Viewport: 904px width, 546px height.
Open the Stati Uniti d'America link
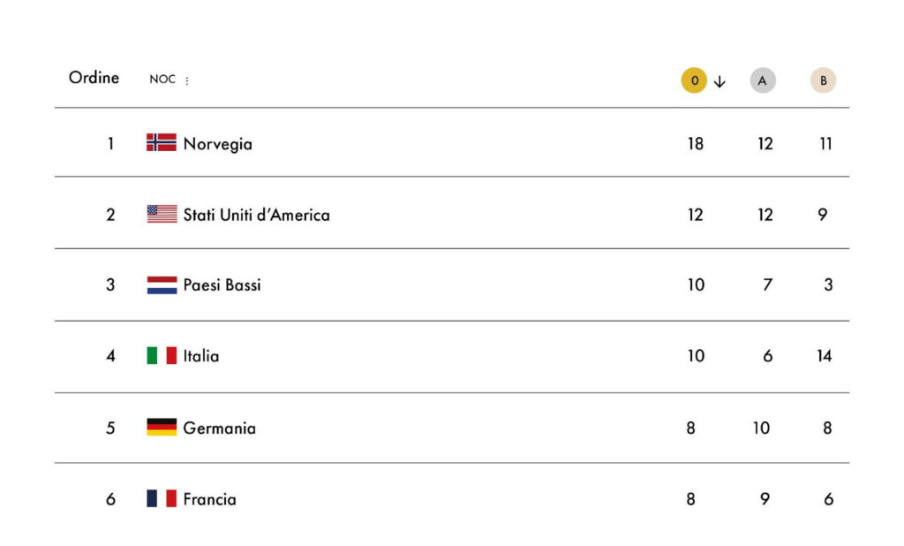tap(256, 215)
